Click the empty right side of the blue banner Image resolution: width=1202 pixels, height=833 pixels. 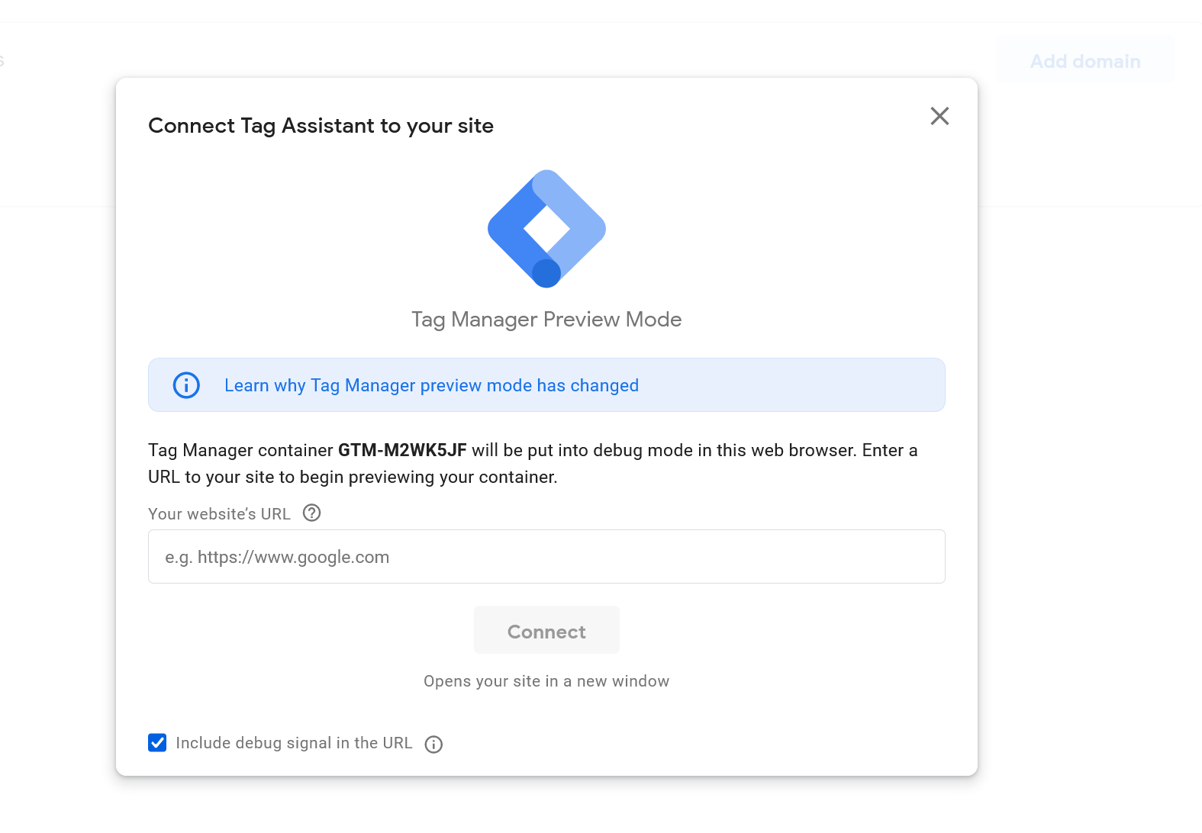[794, 385]
